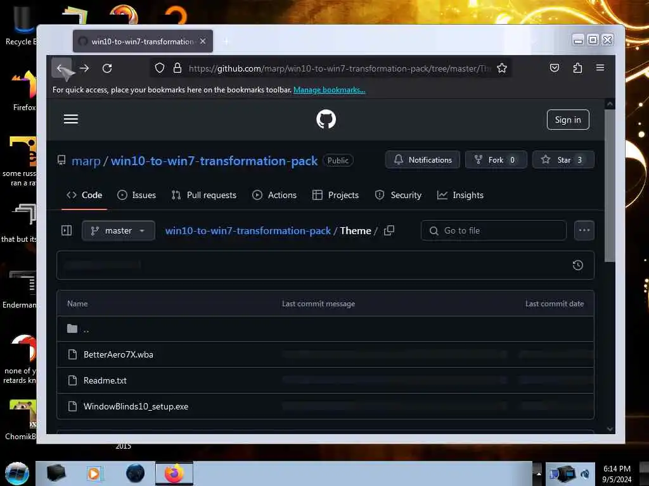The image size is (649, 486).
Task: Click the taskbar clock showing 6:14 PM
Action: click(x=617, y=474)
